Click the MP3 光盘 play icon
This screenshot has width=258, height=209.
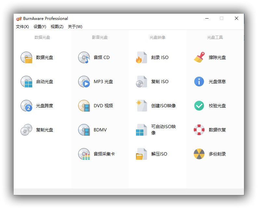[84, 82]
